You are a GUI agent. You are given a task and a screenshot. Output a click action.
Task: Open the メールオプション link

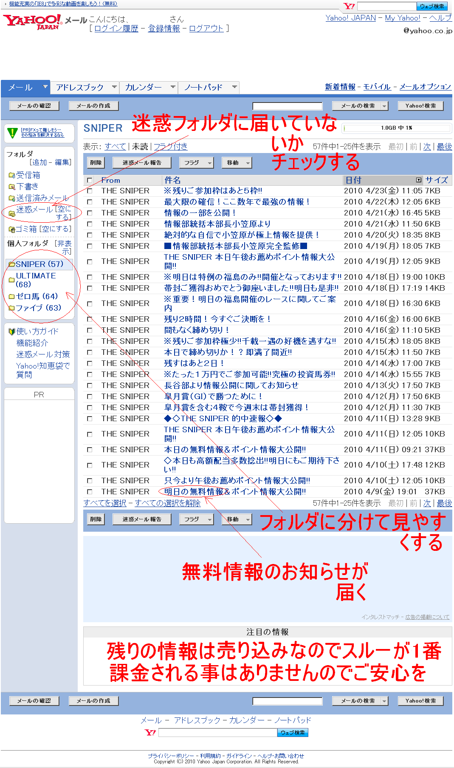click(425, 87)
